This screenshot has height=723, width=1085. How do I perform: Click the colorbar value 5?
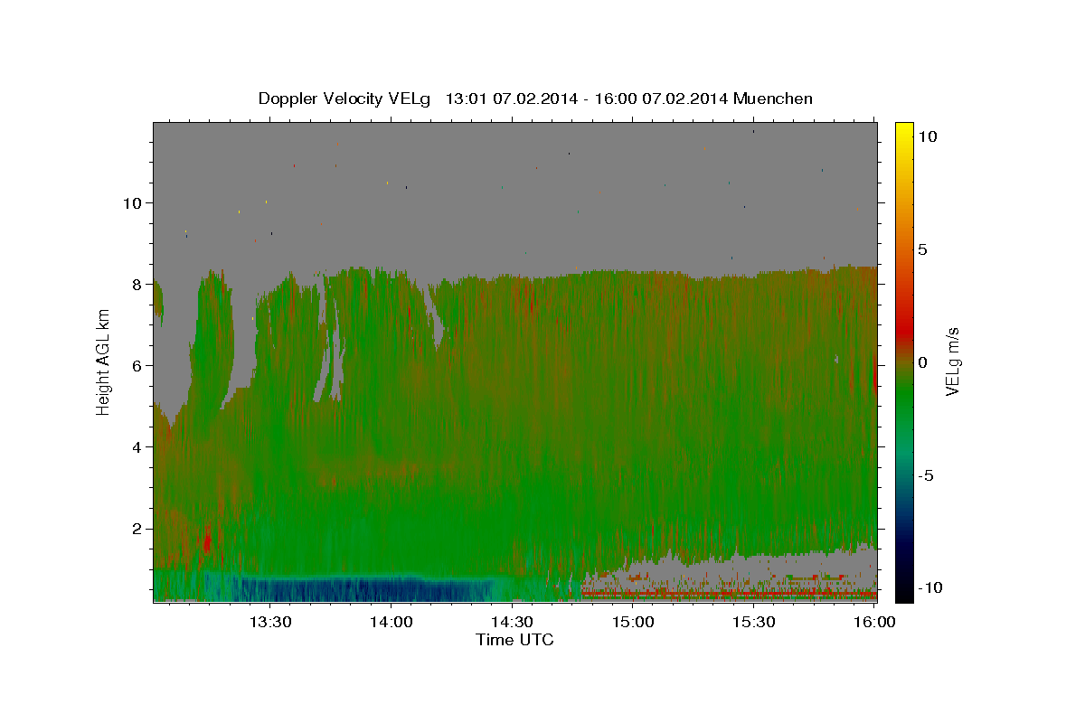pos(922,249)
